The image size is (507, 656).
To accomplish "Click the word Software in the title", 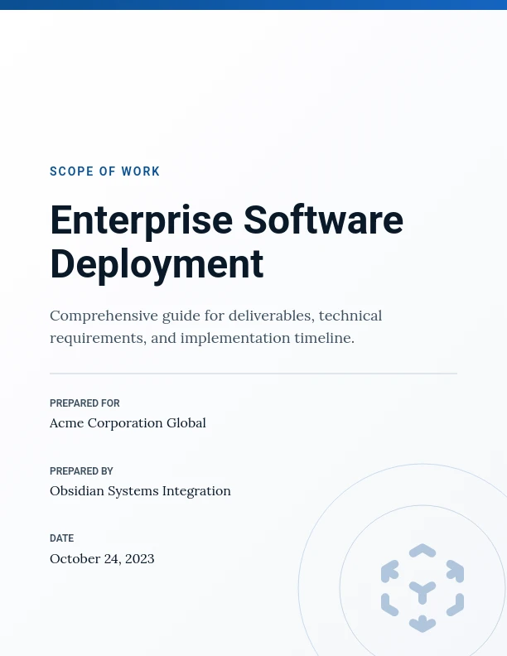I will click(322, 220).
